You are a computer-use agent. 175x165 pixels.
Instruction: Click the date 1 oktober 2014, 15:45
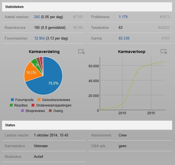[x=51, y=135]
